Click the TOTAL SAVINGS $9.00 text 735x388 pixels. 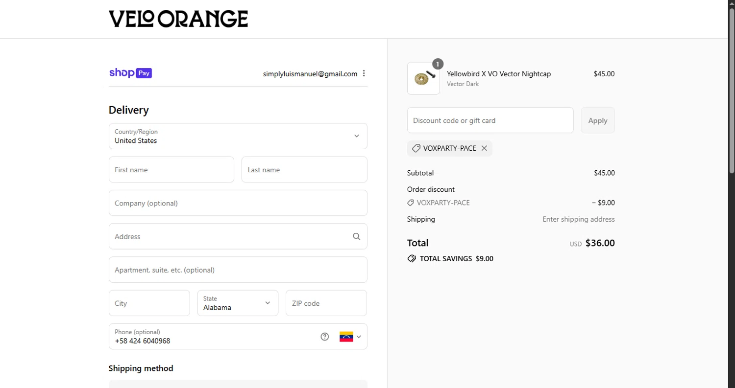coord(457,259)
